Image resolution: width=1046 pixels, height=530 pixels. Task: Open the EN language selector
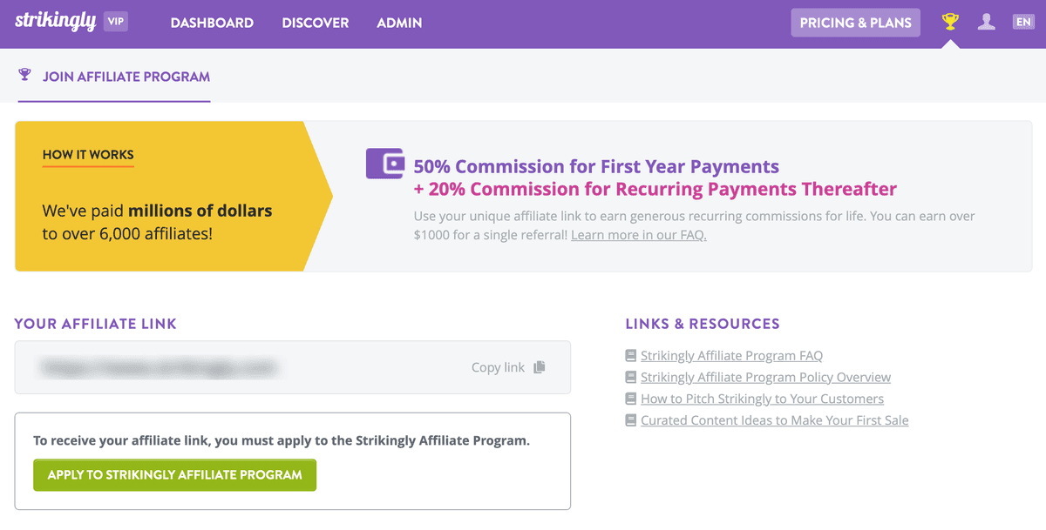(1022, 22)
